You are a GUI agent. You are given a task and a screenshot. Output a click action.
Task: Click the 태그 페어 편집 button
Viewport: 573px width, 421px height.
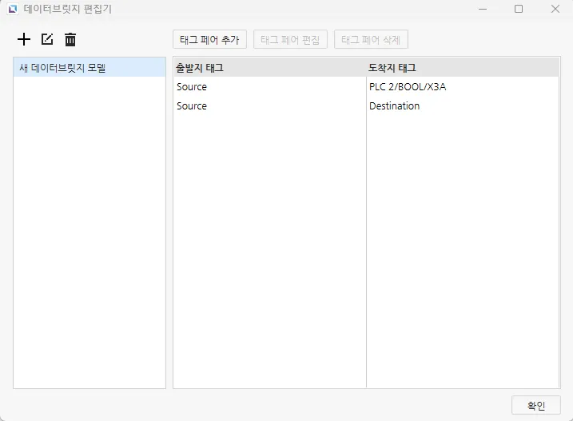pos(290,39)
